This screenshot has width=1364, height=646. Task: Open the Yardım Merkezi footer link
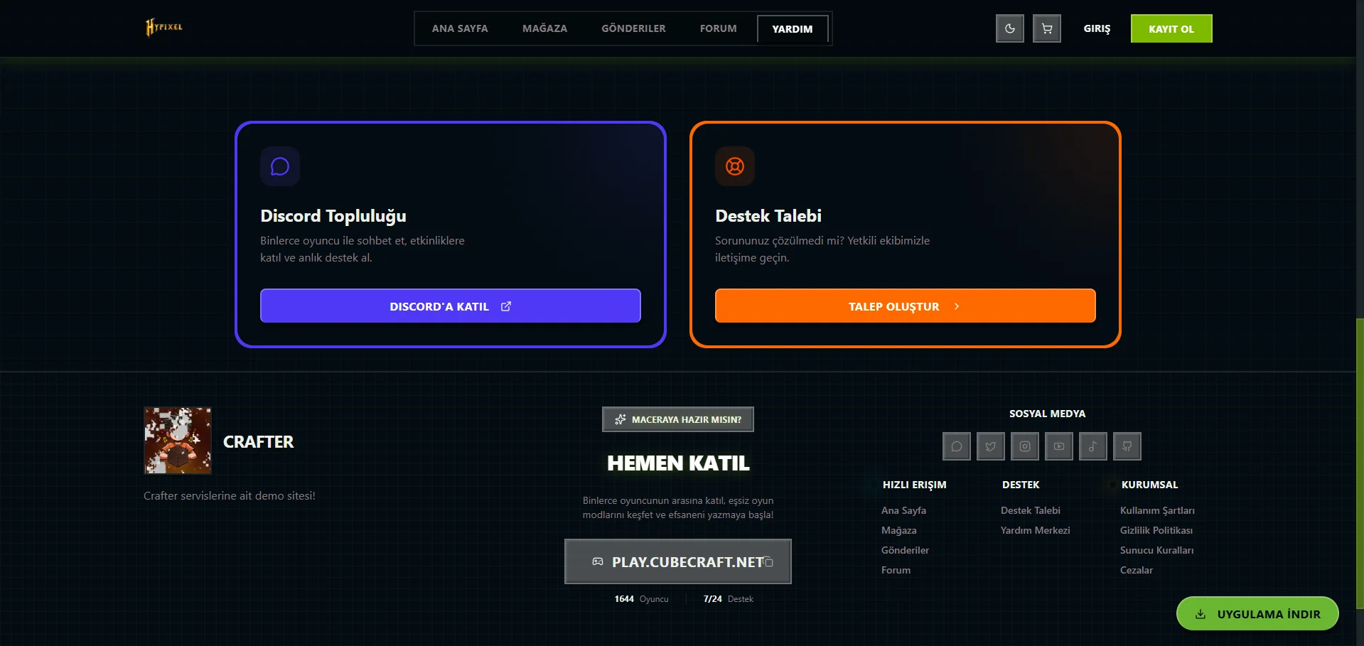(x=1035, y=530)
